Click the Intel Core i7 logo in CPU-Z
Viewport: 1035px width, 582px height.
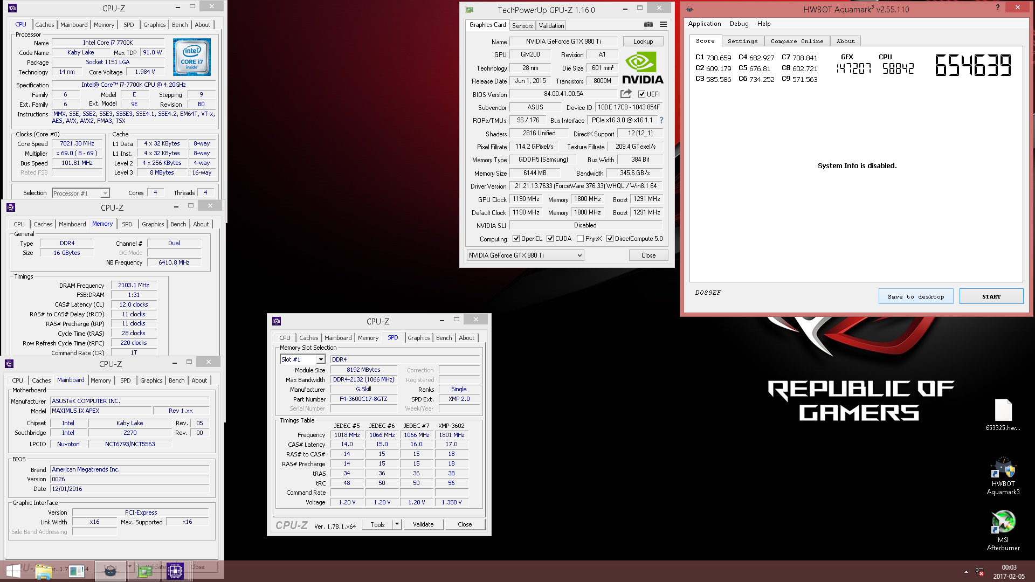click(x=192, y=57)
